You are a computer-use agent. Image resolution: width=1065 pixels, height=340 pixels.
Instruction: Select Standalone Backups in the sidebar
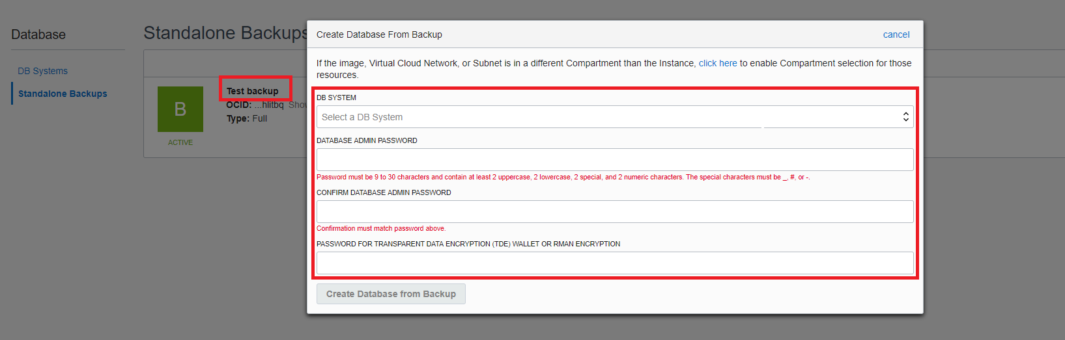(63, 94)
